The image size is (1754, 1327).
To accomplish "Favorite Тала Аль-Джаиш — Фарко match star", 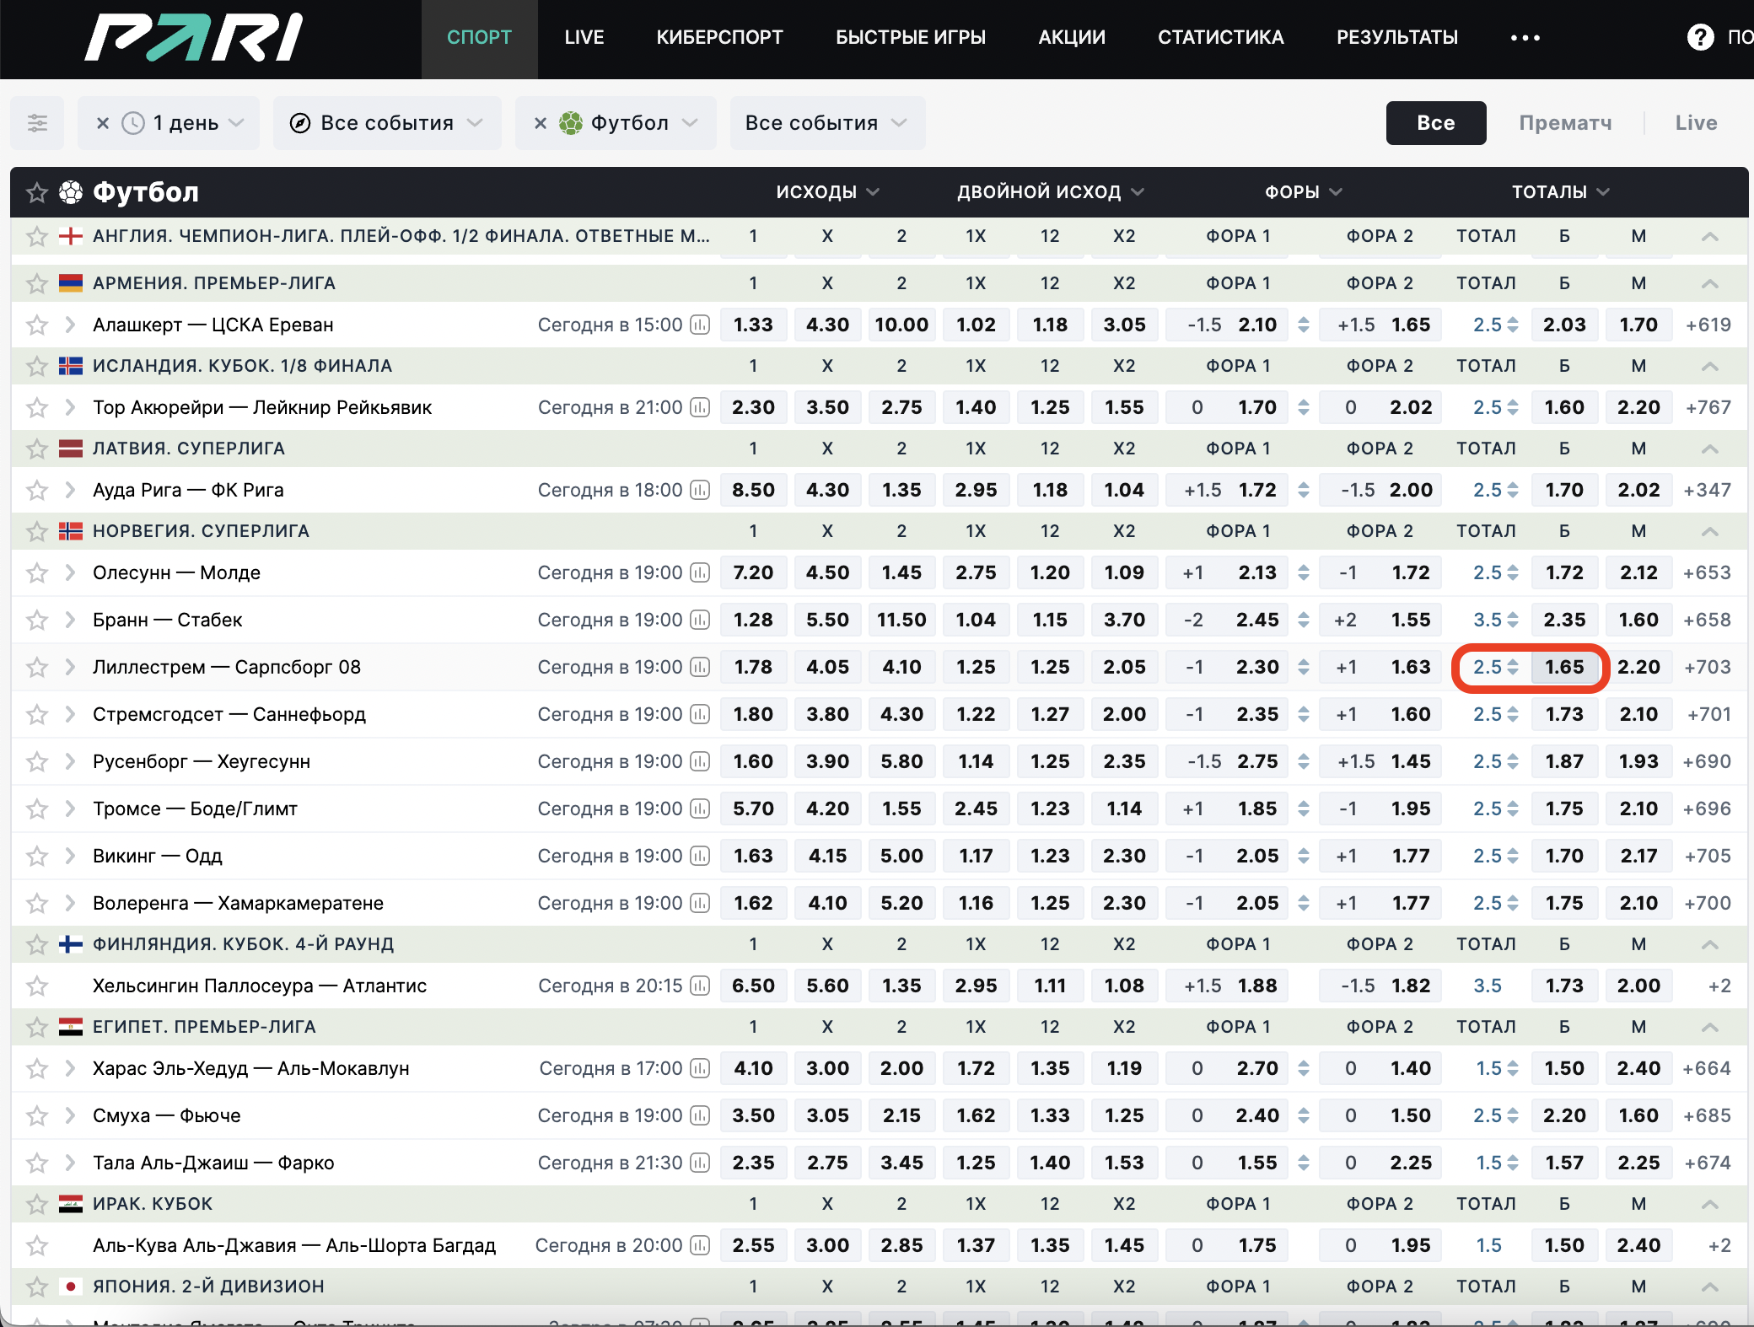I will (x=36, y=1163).
